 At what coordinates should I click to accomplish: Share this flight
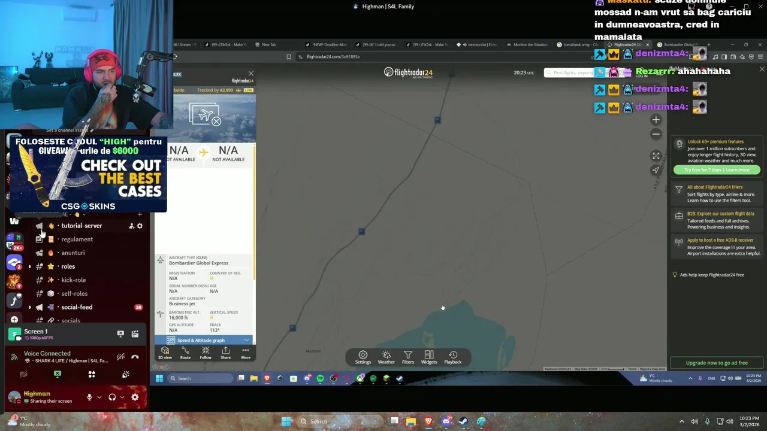pos(225,353)
